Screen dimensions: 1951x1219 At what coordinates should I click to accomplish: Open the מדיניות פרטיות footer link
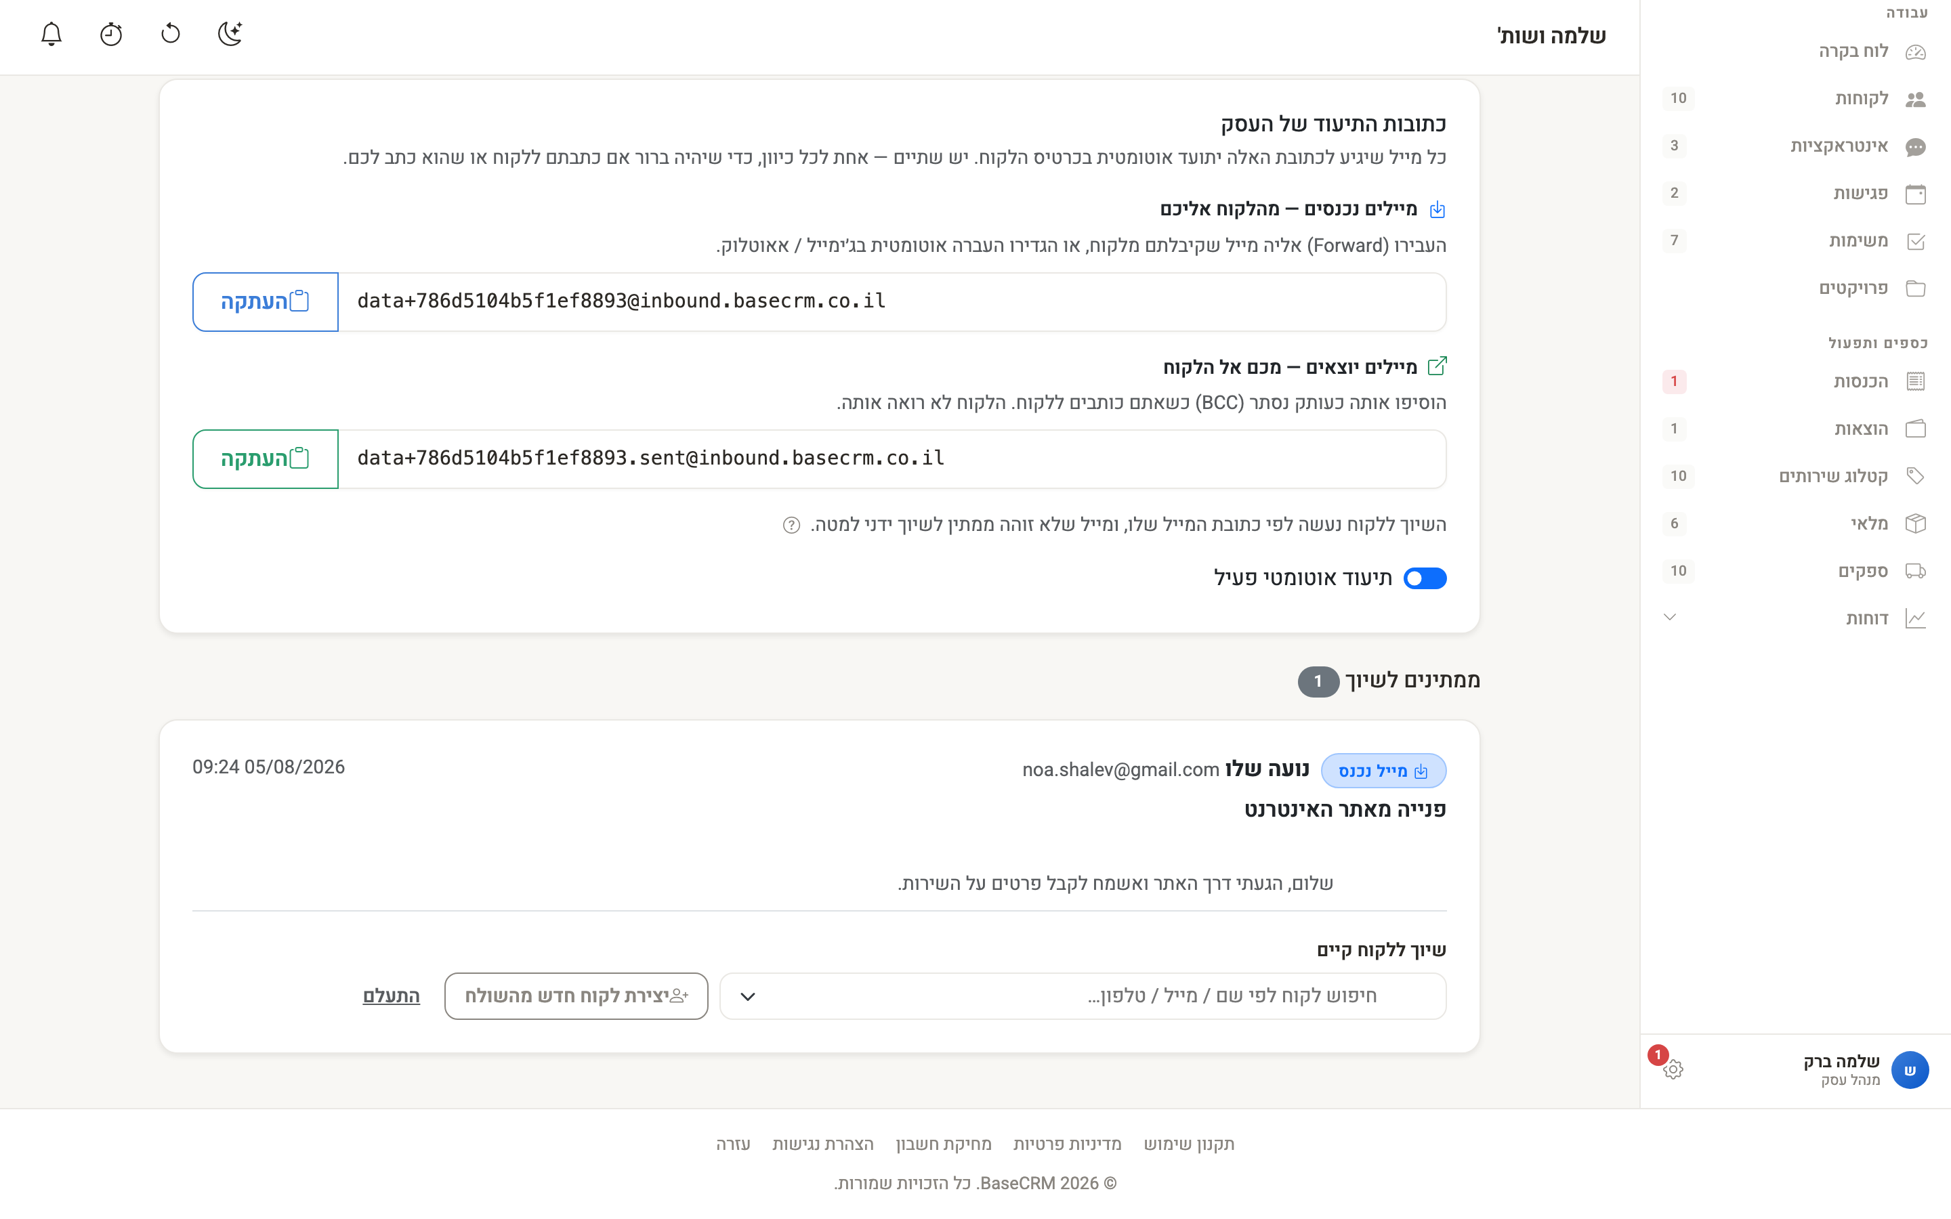click(1066, 1144)
